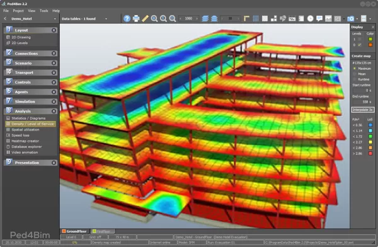The height and width of the screenshot is (247, 378).
Task: Click the split window layout icon
Action: click(364, 18)
